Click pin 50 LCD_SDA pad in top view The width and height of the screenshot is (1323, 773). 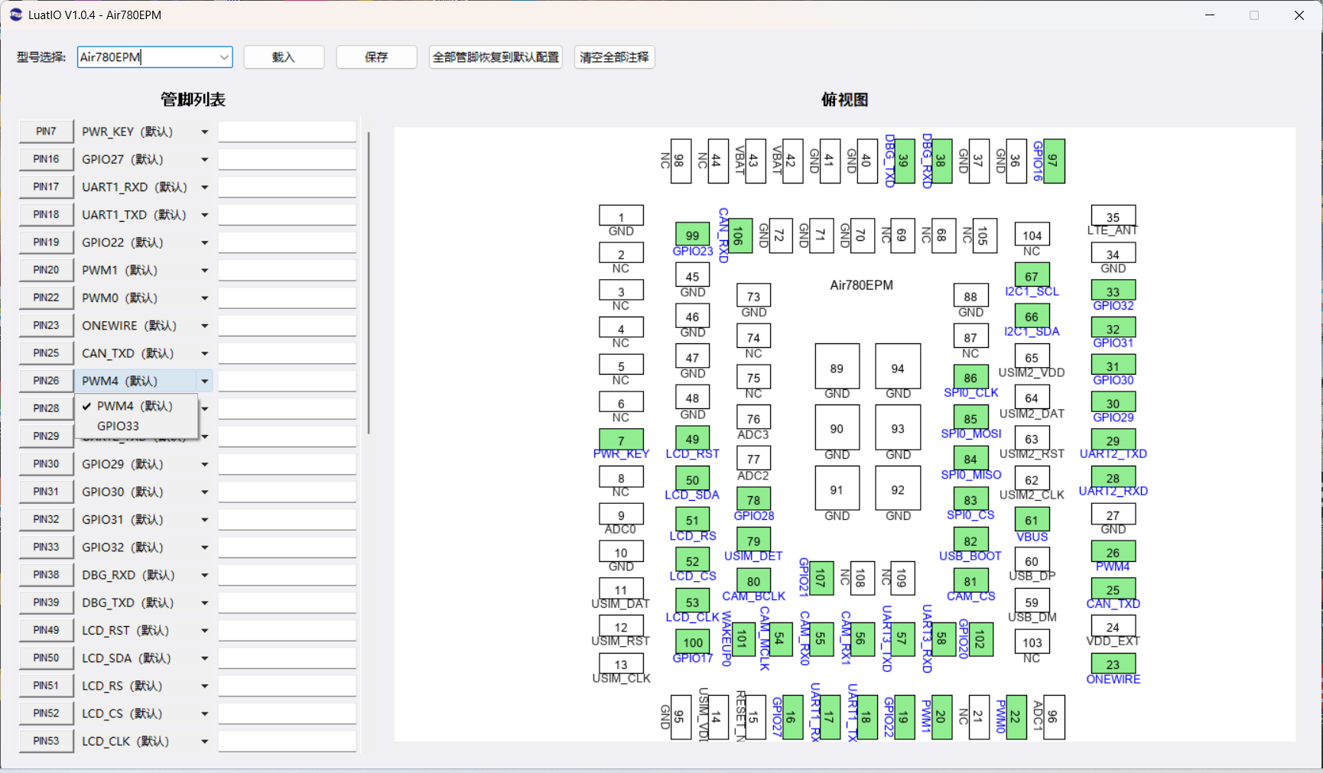coord(692,479)
